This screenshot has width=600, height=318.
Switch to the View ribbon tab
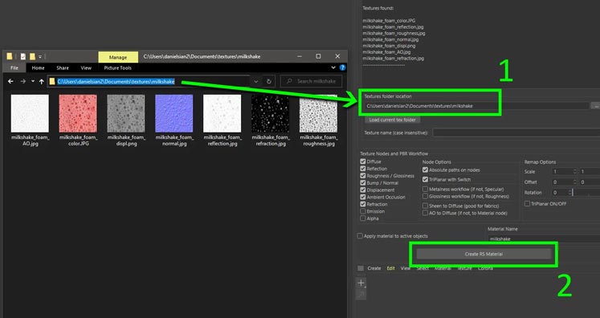pos(86,67)
